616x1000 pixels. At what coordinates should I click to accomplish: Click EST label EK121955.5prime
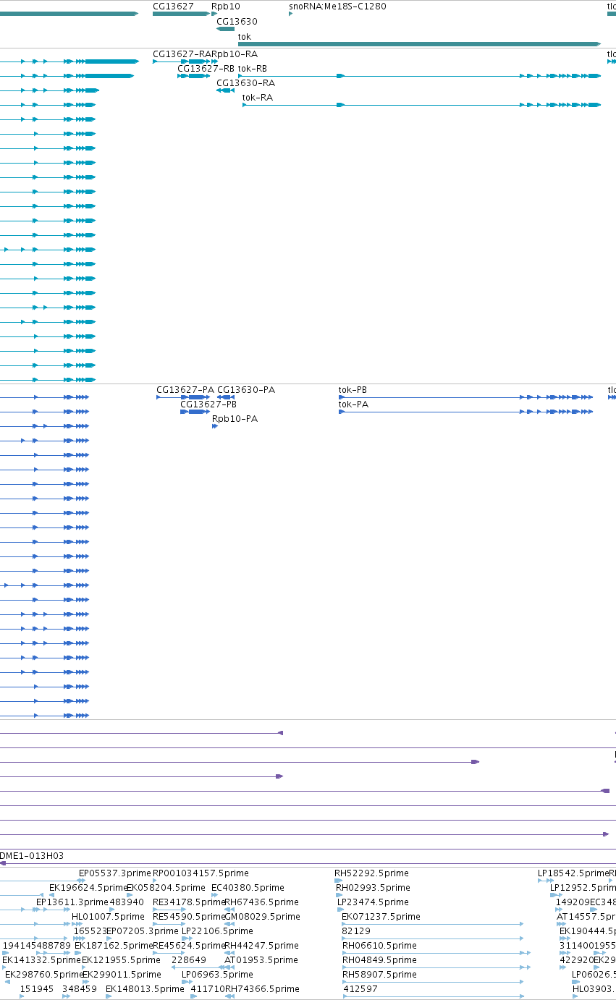(122, 959)
